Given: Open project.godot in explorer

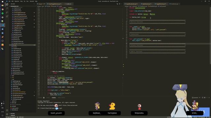Looking at the screenshot, I should [15, 108].
